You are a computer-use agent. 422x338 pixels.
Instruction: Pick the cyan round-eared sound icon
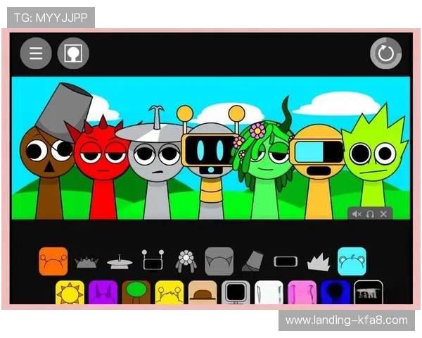[352, 261]
